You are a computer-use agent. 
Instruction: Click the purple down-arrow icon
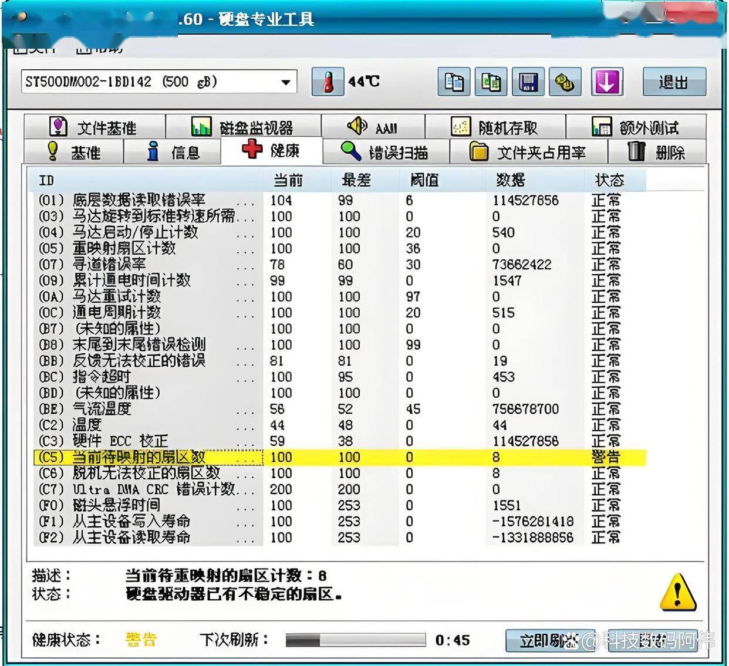[606, 82]
